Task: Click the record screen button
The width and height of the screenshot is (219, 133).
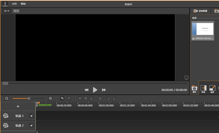Action: pos(200,11)
